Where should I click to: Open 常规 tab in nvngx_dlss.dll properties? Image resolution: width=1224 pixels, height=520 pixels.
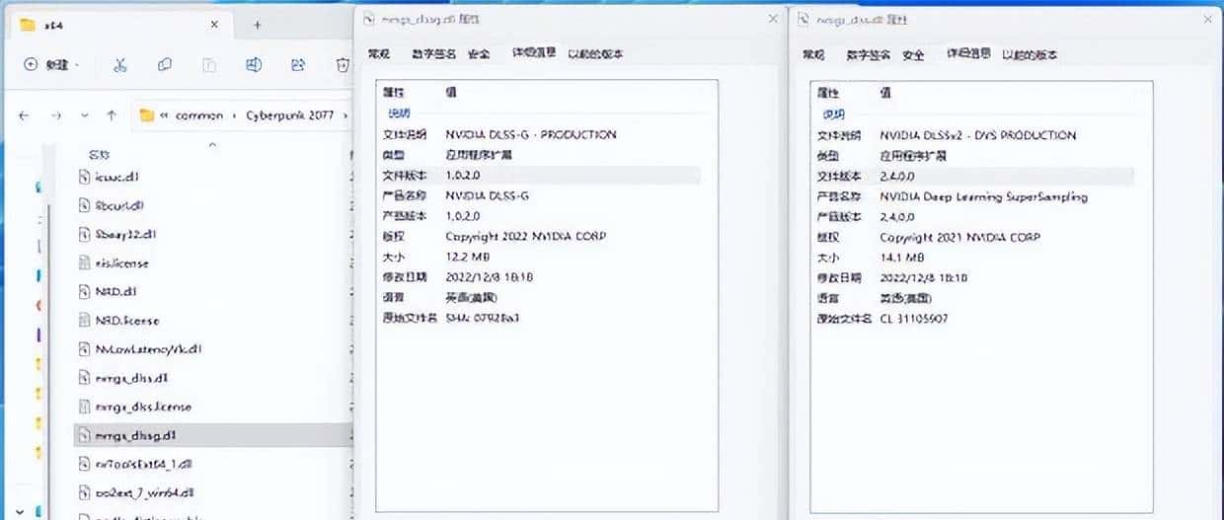coord(813,54)
